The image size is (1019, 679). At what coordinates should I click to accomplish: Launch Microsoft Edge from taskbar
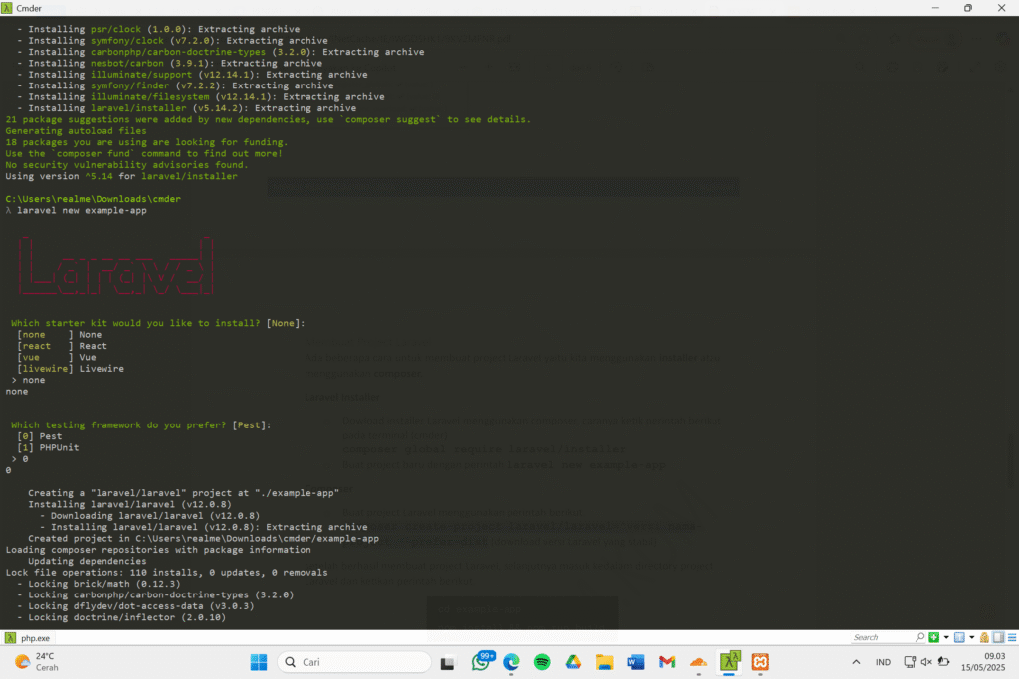[511, 662]
